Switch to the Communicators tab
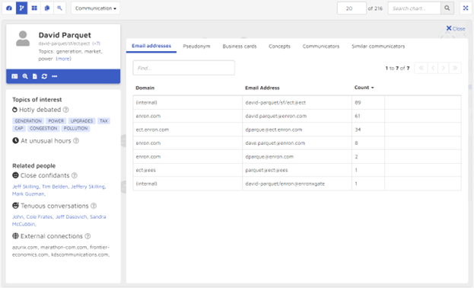Viewport: 474px width, 288px height. tap(321, 46)
